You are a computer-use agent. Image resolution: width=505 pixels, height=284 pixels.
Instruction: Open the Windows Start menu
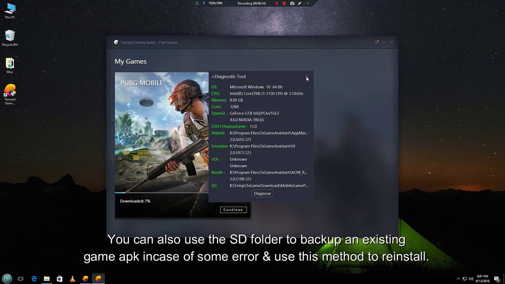pyautogui.click(x=7, y=279)
